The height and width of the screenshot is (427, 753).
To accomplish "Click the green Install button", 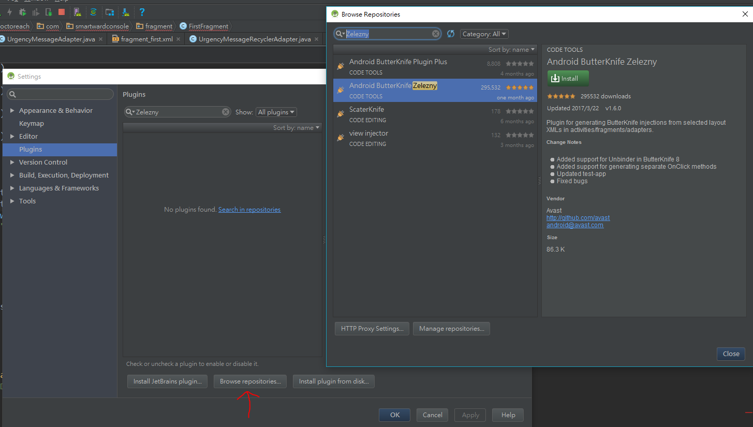I will [x=568, y=79].
